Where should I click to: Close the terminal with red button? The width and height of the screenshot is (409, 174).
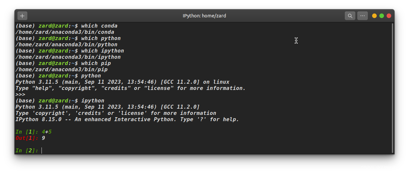click(x=389, y=16)
